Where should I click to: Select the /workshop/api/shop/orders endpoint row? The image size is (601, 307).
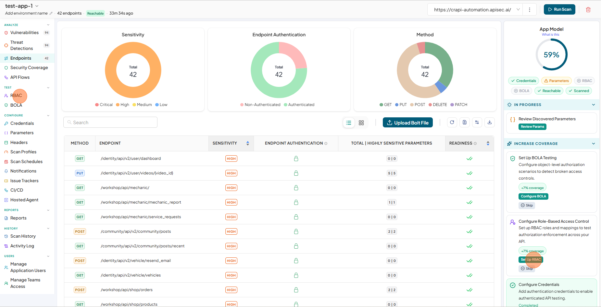(x=279, y=290)
